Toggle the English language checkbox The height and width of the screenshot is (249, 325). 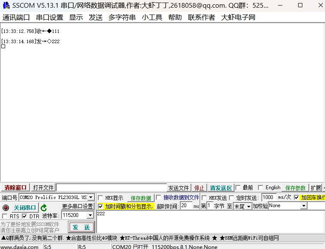coord(261,188)
